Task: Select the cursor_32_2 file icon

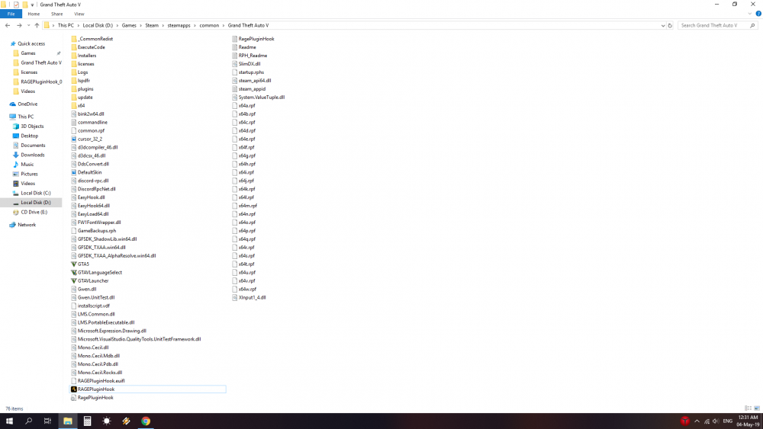Action: (74, 139)
